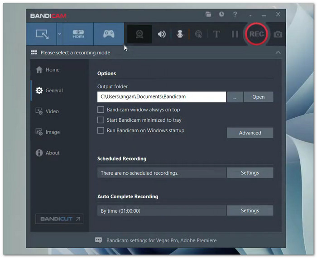Open Scheduled Recording Settings button
Viewport: 317px width, 258px height.
tap(250, 173)
